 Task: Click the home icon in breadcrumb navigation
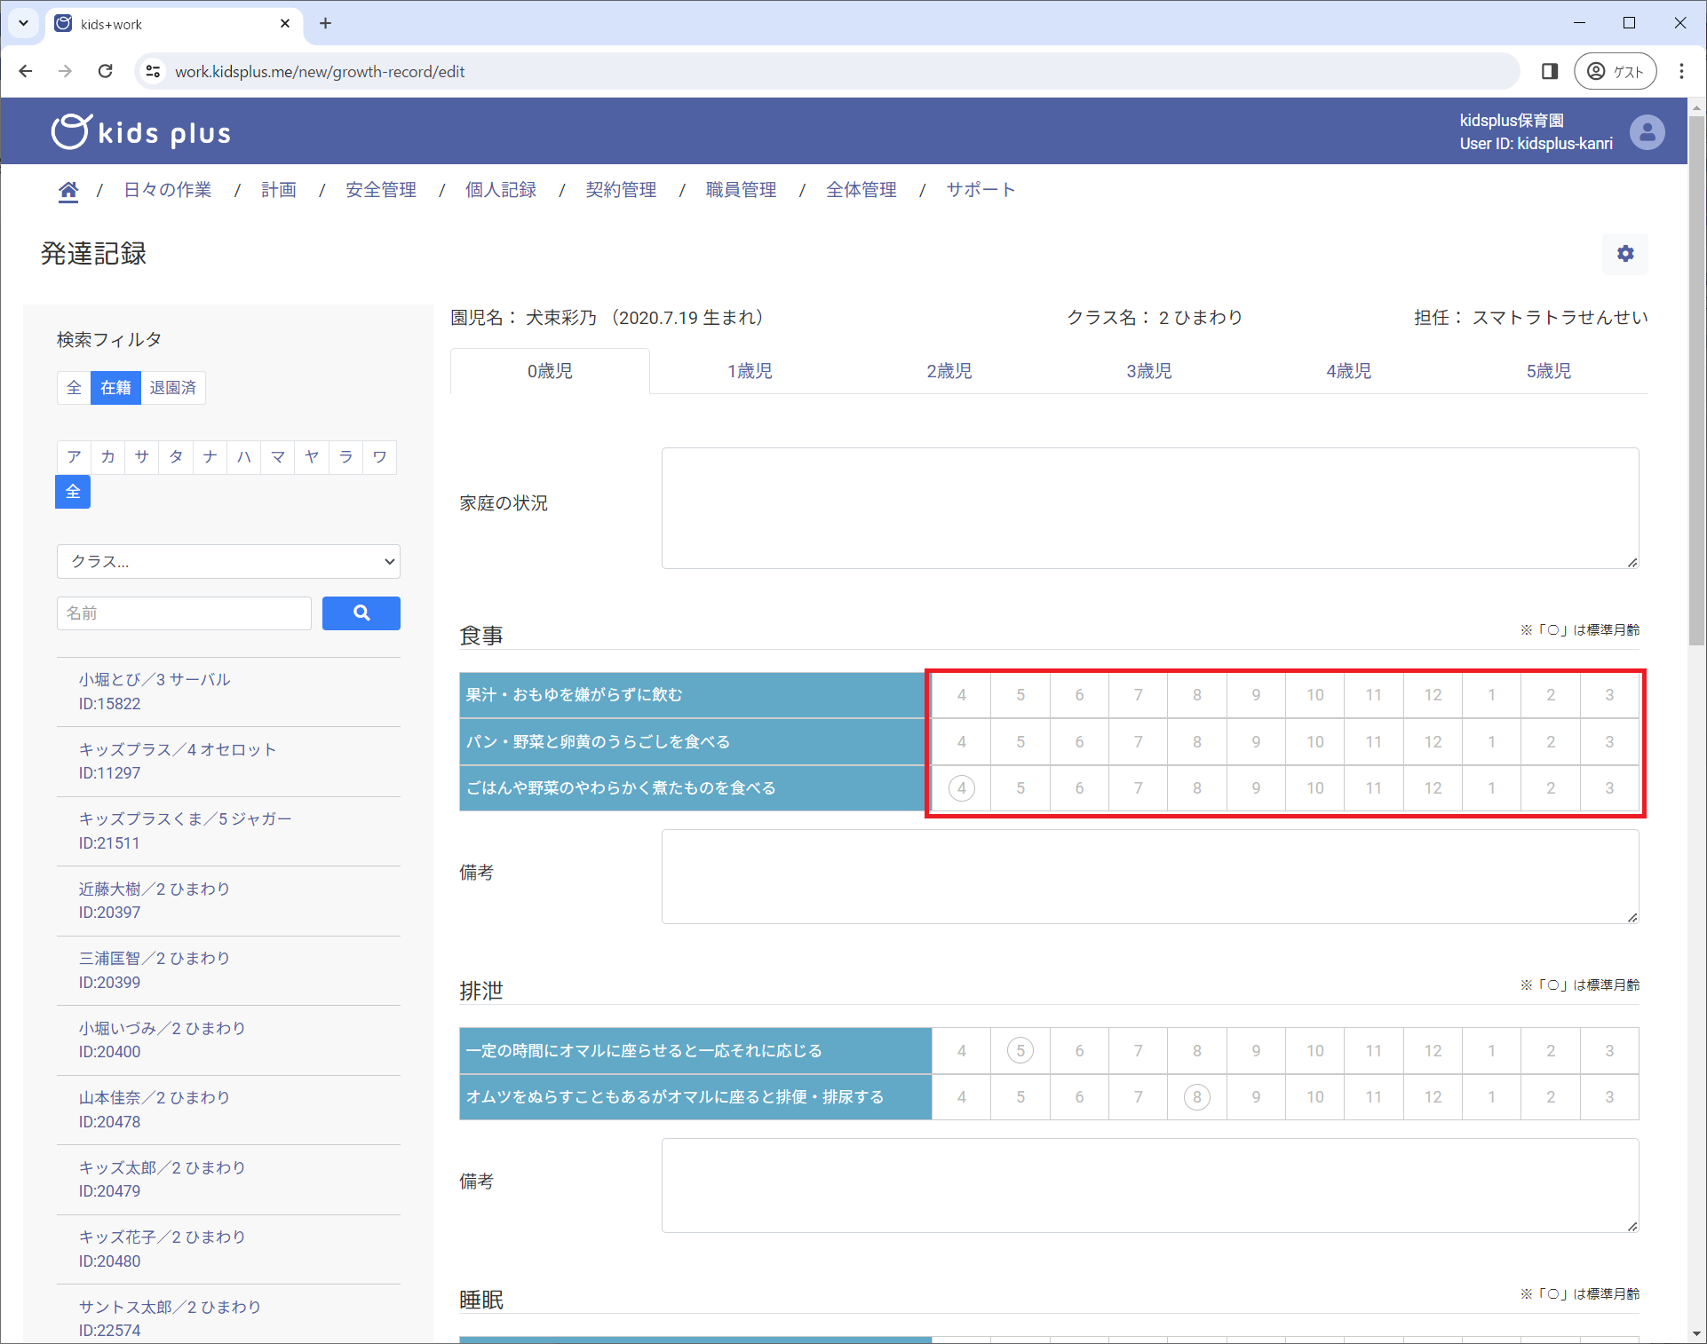pyautogui.click(x=68, y=190)
